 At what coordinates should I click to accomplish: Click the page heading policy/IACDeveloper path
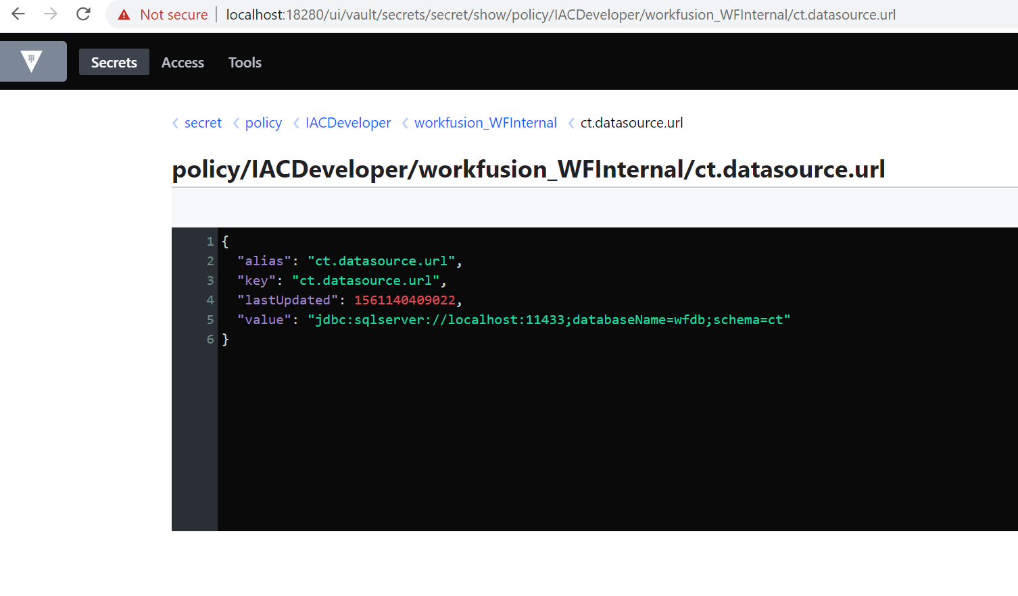(x=529, y=169)
